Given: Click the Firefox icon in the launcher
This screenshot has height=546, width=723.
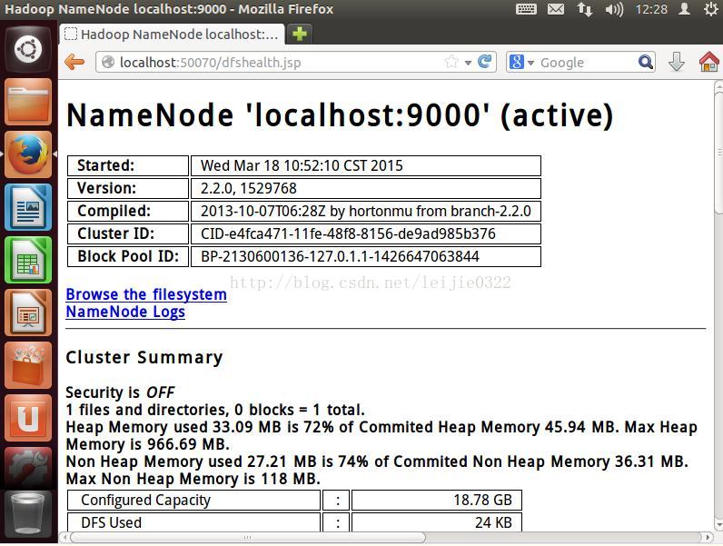Looking at the screenshot, I should pos(28,154).
